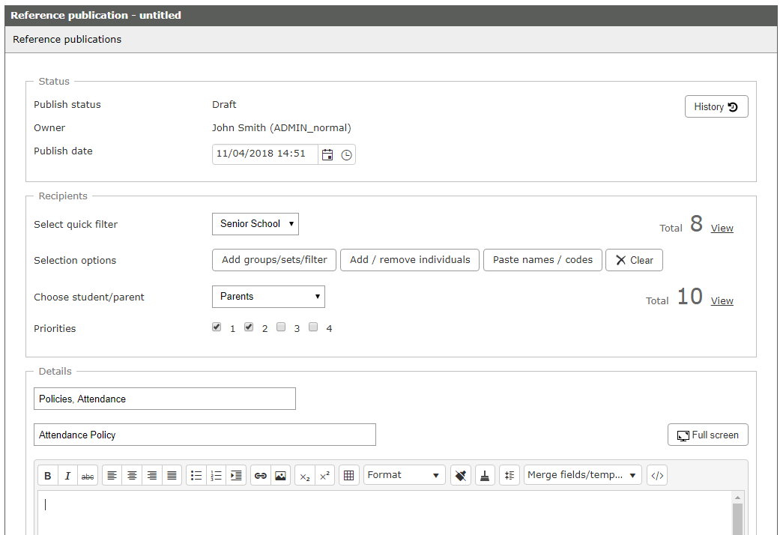Enable Priority 4 checkbox
This screenshot has width=783, height=535.
click(313, 327)
